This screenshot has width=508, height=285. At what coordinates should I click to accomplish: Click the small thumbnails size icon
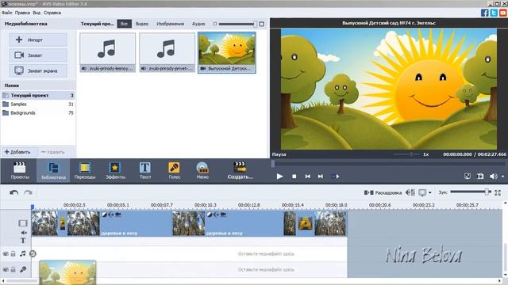click(x=215, y=24)
